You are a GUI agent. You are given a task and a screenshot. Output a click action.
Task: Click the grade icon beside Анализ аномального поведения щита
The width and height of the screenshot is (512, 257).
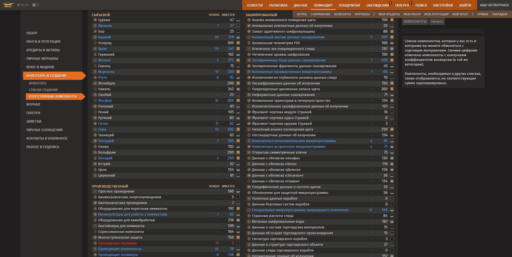pyautogui.click(x=249, y=20)
